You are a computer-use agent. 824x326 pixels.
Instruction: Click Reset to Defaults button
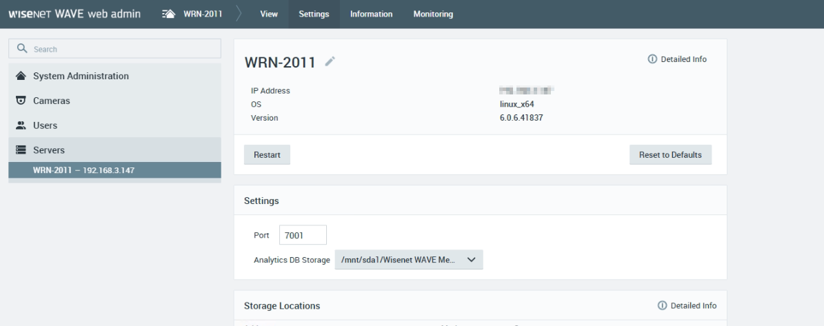[670, 155]
